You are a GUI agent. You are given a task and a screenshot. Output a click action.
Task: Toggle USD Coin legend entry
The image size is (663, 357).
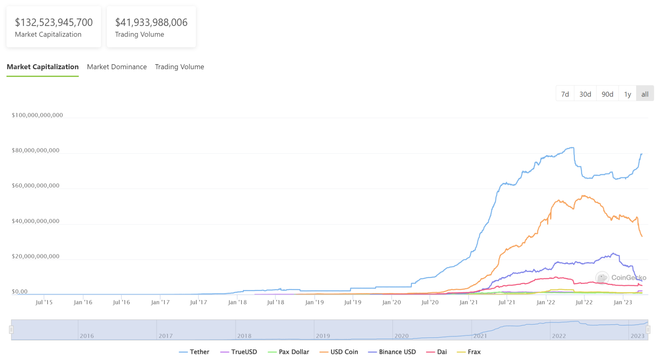[344, 352]
